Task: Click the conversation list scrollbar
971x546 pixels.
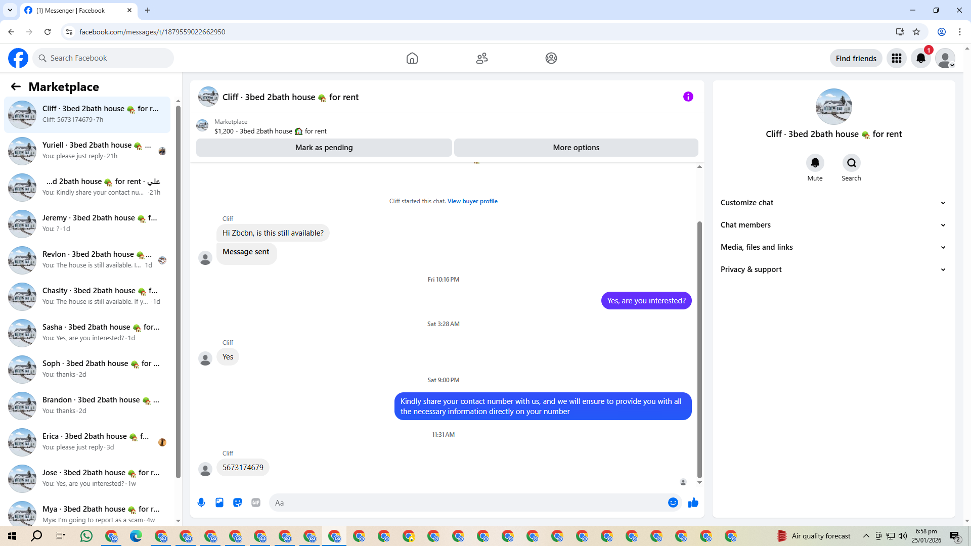Action: [x=178, y=291]
